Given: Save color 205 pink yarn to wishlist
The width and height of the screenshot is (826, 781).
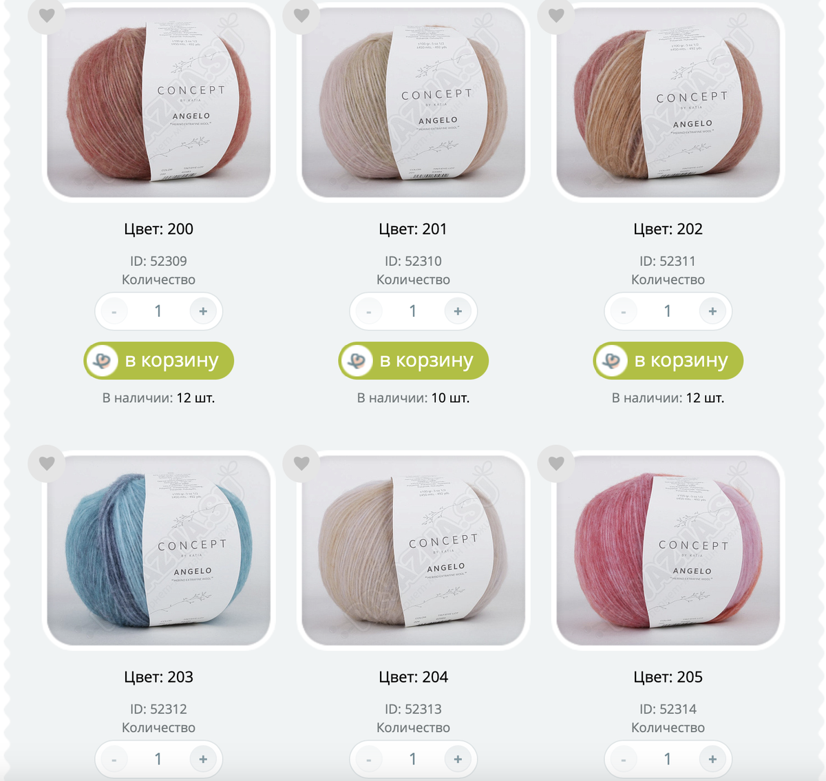Looking at the screenshot, I should [x=556, y=464].
